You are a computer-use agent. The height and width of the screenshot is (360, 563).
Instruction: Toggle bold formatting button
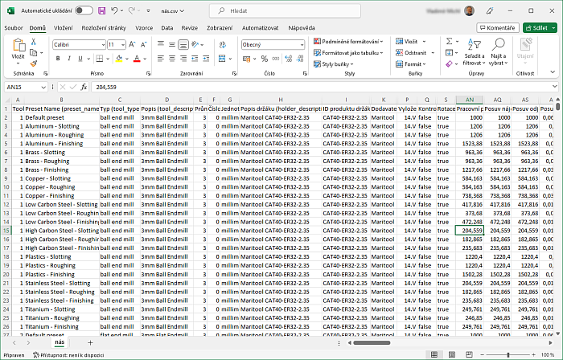coord(57,59)
